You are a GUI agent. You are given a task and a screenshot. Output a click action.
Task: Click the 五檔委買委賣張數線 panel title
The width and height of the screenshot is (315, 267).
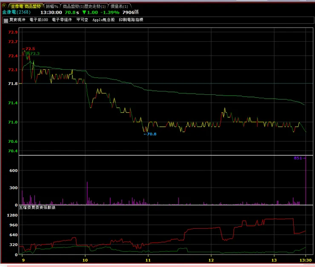click(x=37, y=207)
